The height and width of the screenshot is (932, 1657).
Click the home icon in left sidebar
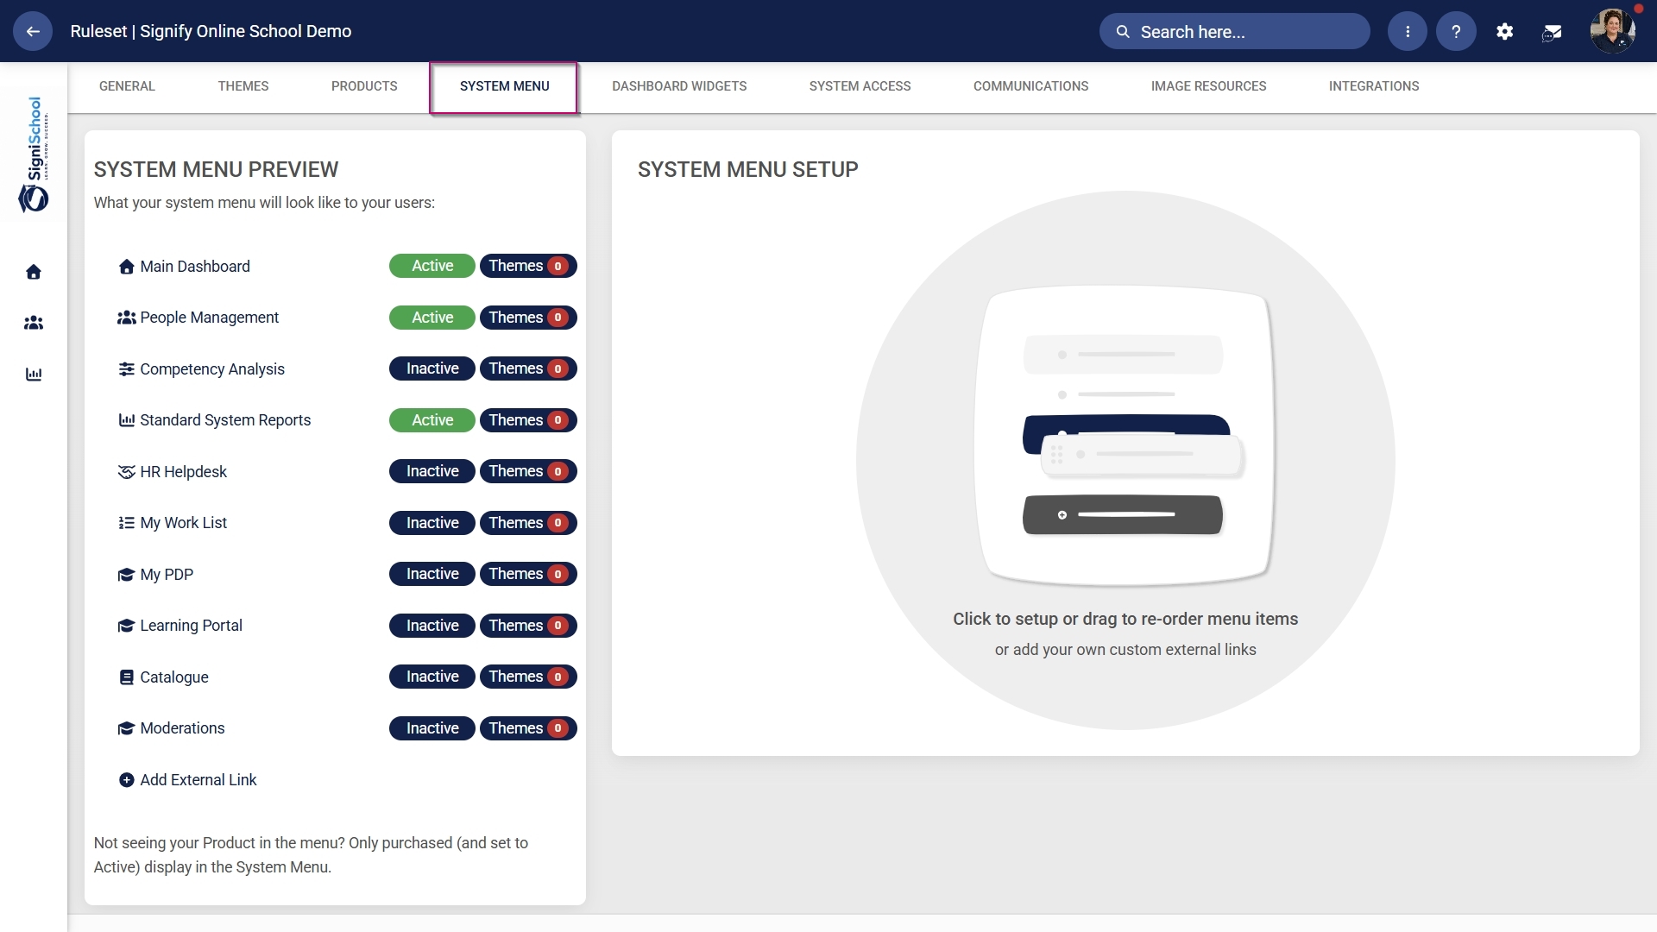click(34, 272)
